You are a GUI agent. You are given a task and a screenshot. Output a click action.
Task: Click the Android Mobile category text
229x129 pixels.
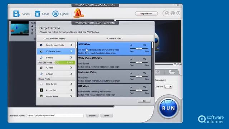[52, 96]
